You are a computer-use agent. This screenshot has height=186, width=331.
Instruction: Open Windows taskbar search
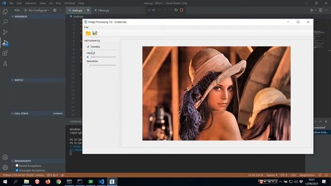tap(16, 181)
